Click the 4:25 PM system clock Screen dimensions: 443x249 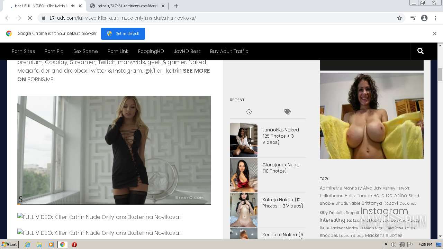[x=425, y=245]
